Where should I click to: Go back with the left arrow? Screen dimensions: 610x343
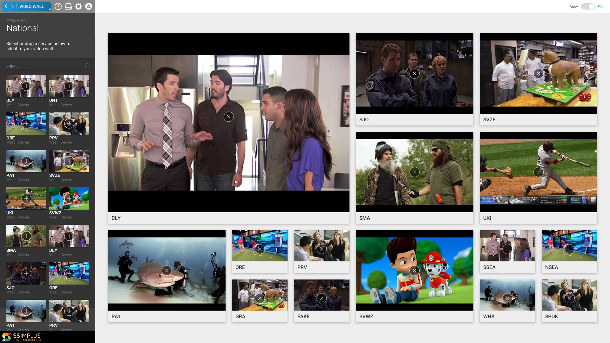(x=6, y=6)
